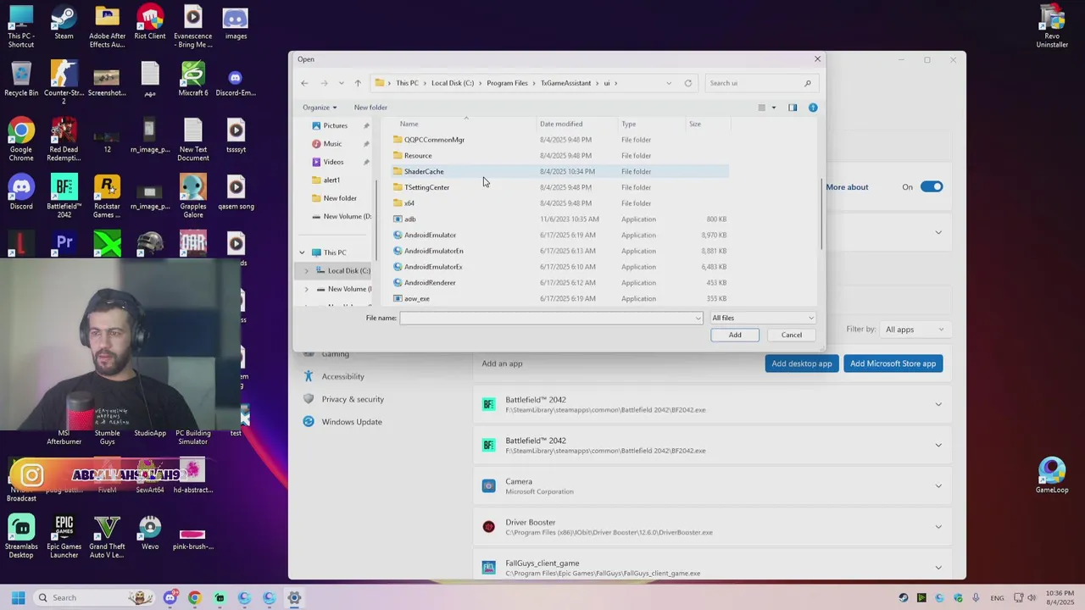Open the Organize dropdown menu
This screenshot has width=1085, height=610.
click(320, 108)
